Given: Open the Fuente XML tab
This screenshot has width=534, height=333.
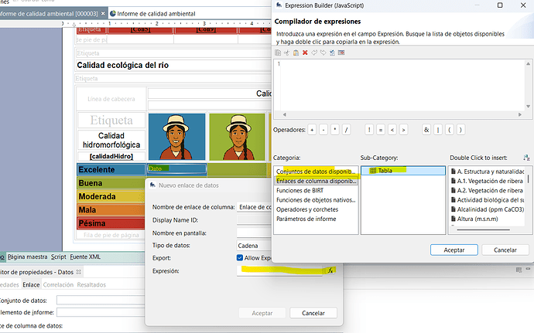Looking at the screenshot, I should click(x=85, y=256).
